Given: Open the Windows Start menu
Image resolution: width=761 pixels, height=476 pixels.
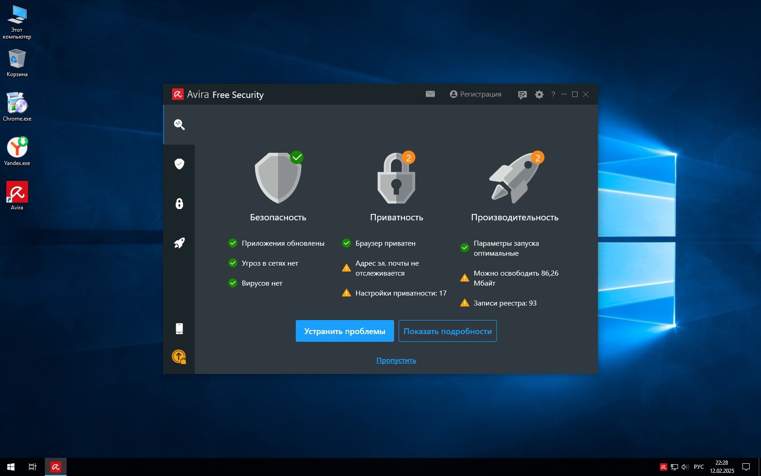Looking at the screenshot, I should pos(11,466).
